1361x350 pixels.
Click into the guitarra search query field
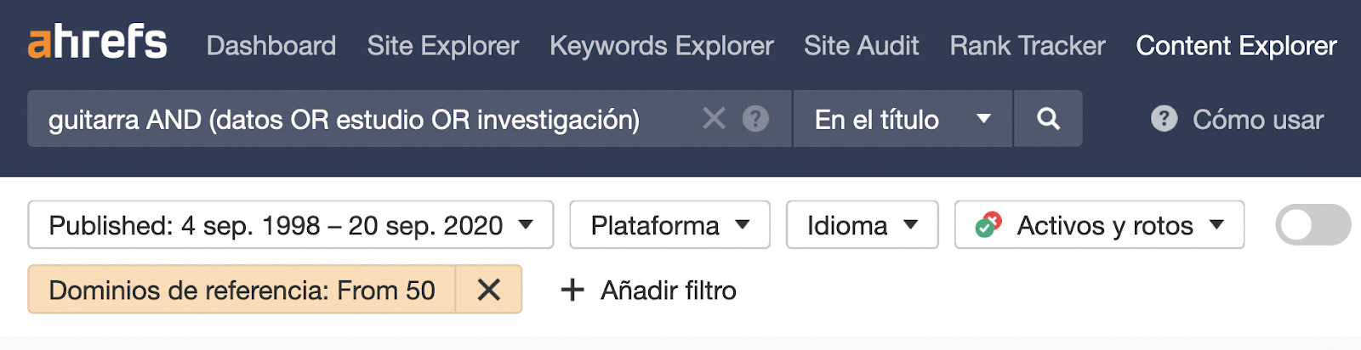pos(357,119)
